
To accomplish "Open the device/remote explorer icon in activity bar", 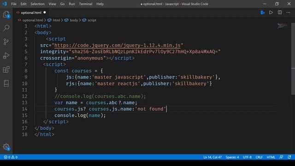I will [x=6, y=83].
